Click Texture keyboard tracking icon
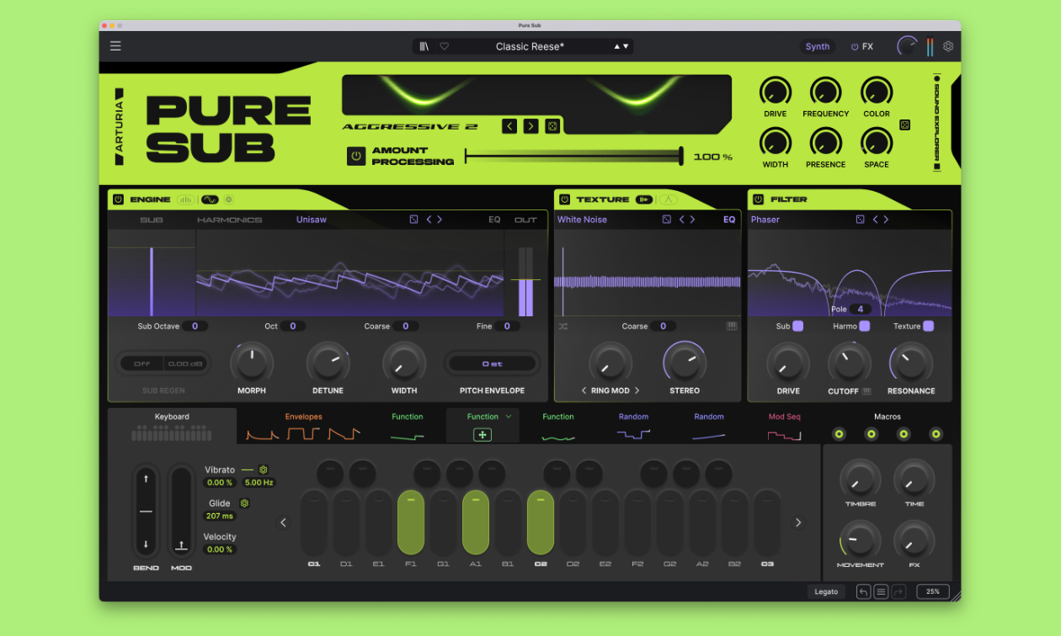The image size is (1061, 636). coord(732,326)
